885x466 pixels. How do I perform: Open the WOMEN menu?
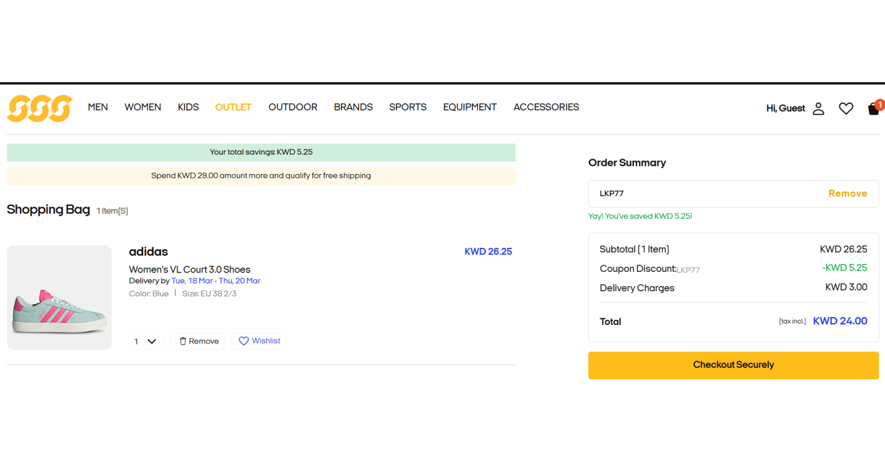coord(143,107)
